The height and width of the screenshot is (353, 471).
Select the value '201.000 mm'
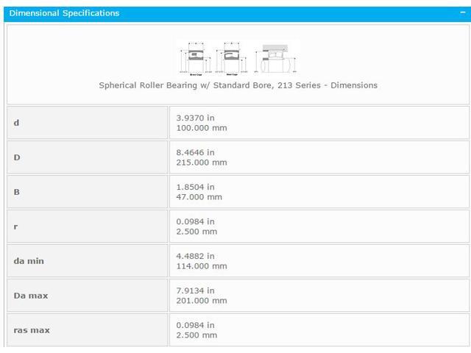202,301
